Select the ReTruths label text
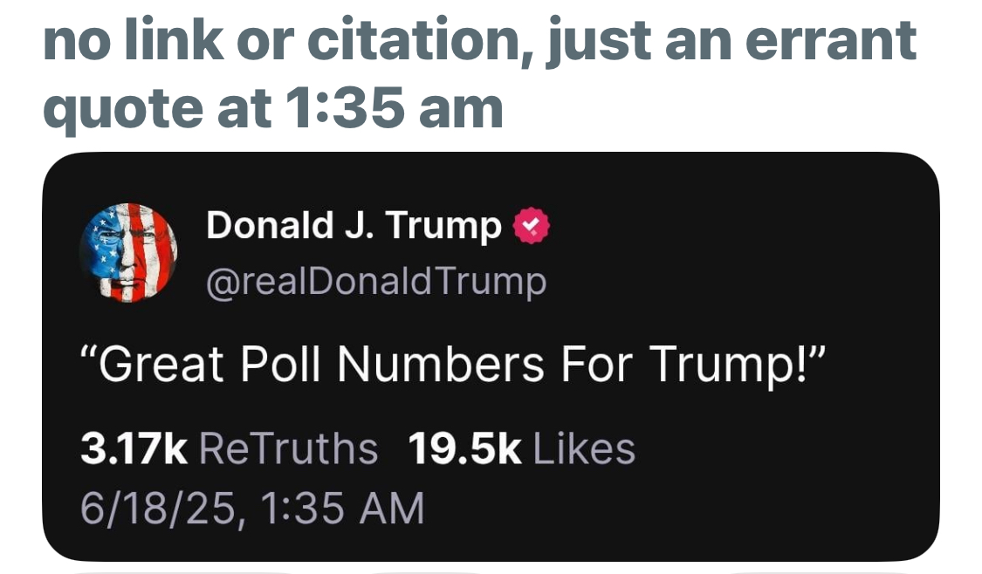Viewport: 982px width, 574px height. click(289, 449)
